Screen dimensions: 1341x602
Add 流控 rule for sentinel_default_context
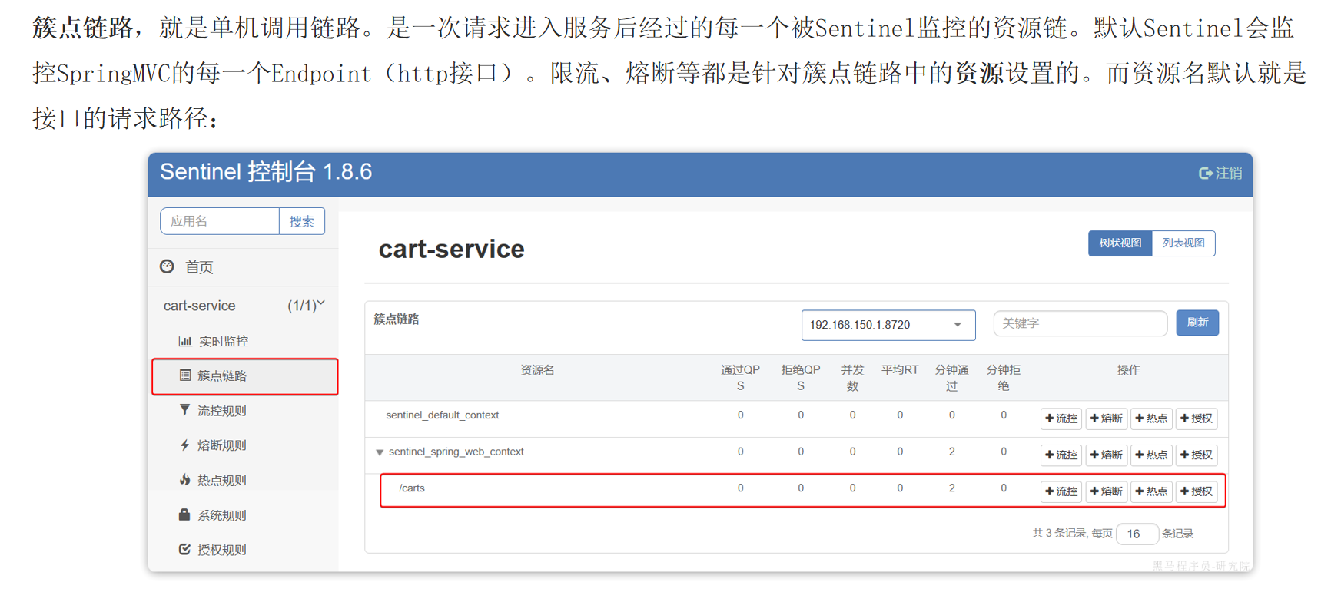(1061, 418)
